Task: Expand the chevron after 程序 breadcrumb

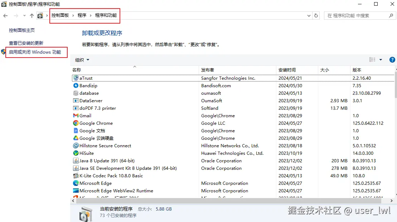Action: 91,16
